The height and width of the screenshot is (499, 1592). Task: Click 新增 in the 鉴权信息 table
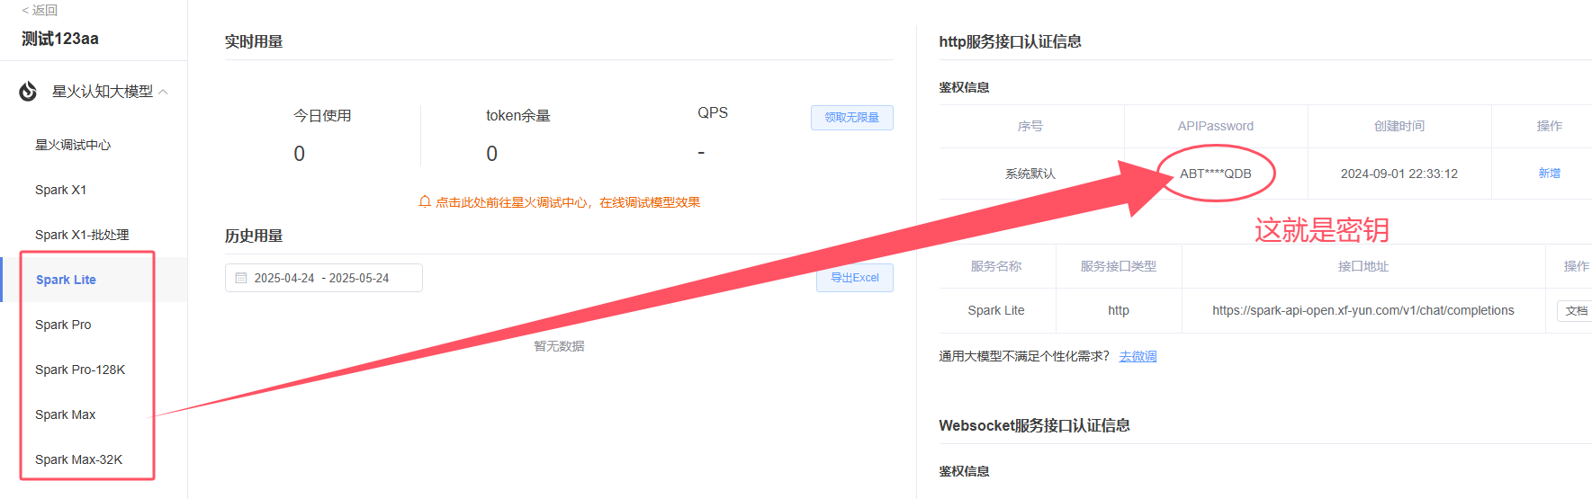[x=1549, y=174]
